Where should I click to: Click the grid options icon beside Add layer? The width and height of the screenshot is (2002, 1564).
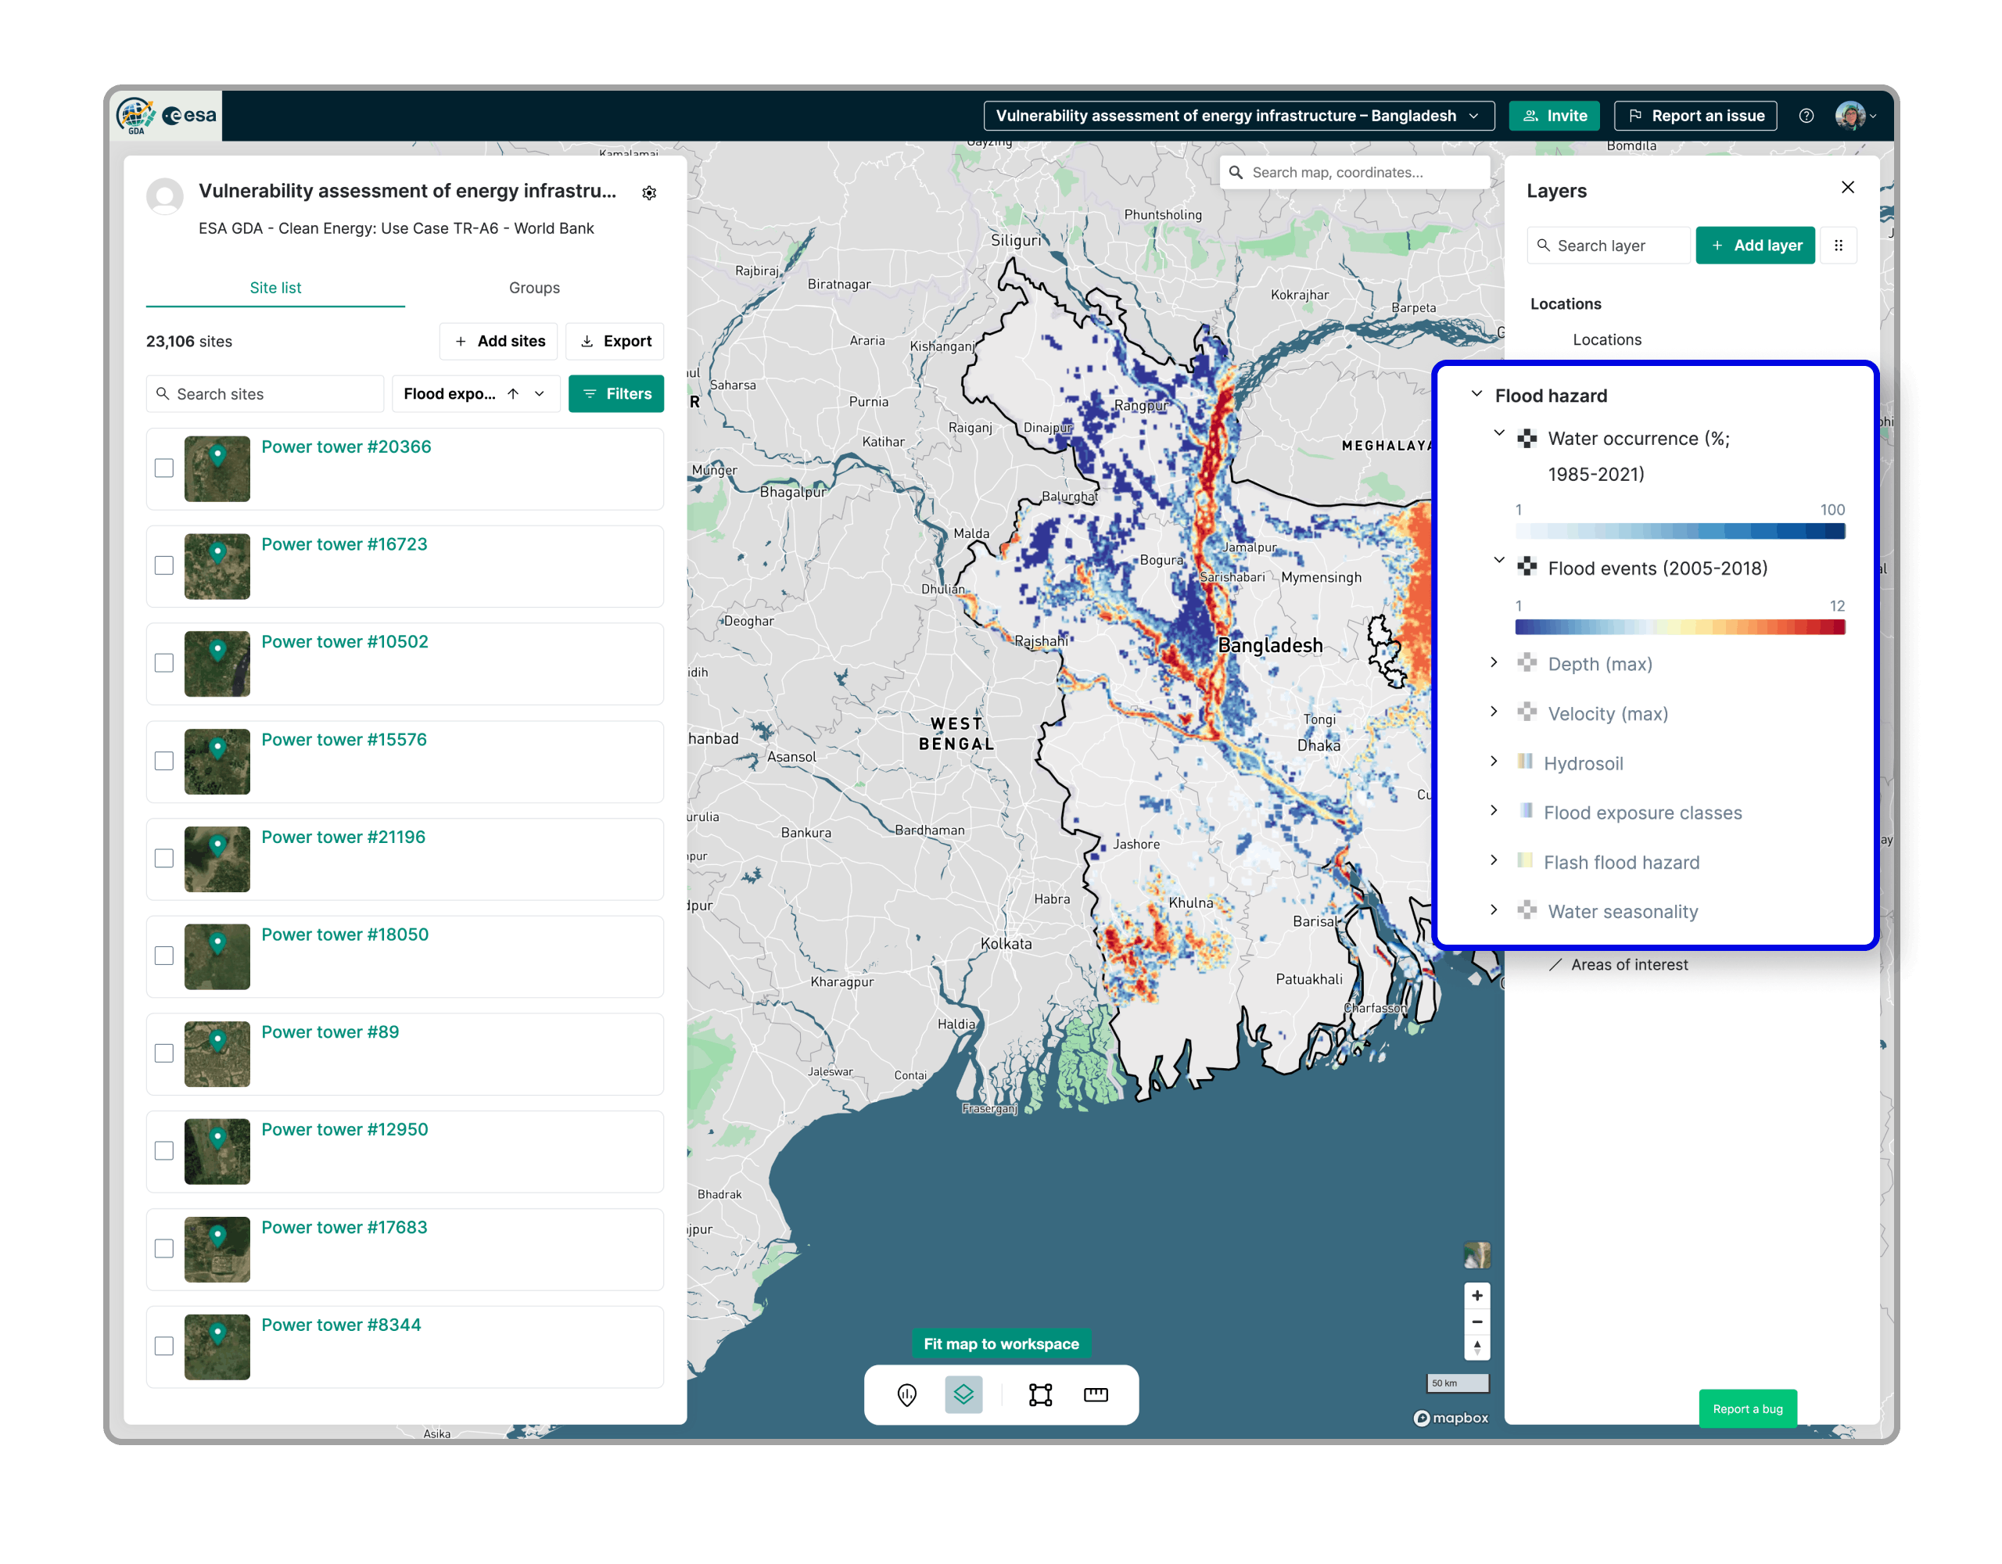[x=1838, y=246]
